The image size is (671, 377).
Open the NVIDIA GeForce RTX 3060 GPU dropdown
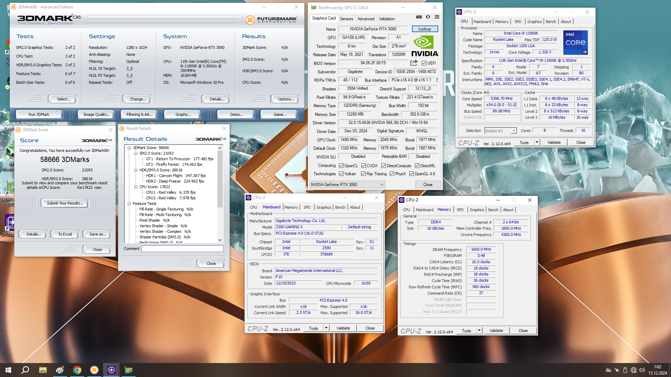[x=347, y=184]
